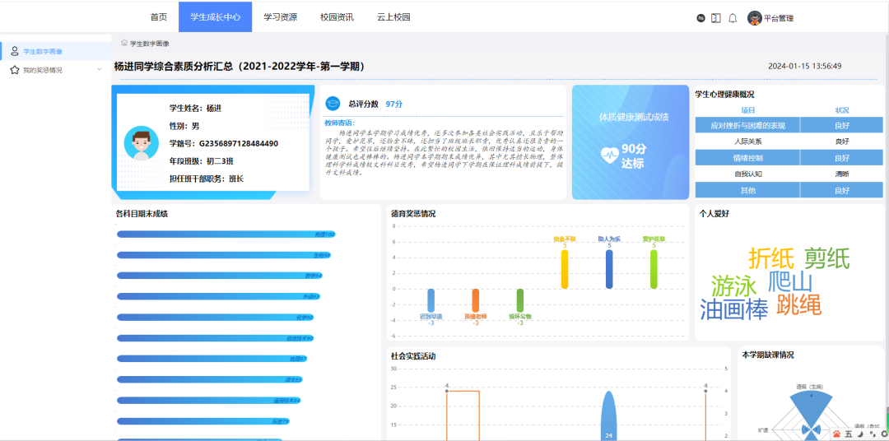Click the red paw icon in IME toolbar

(x=836, y=433)
